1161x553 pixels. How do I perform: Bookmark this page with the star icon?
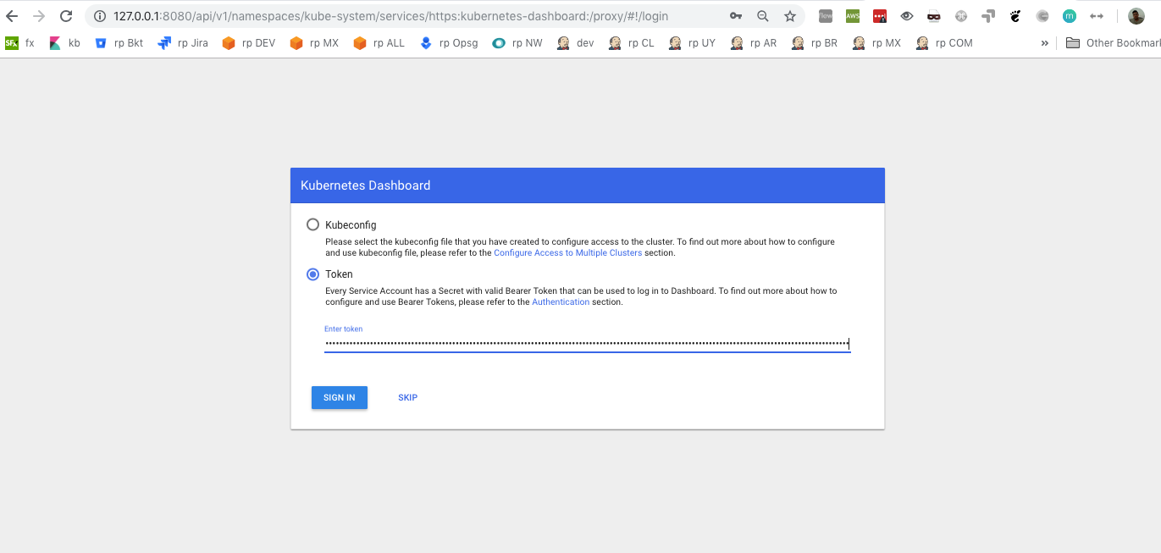790,16
